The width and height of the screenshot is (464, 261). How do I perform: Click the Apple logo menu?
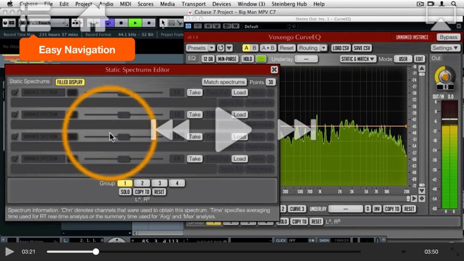pyautogui.click(x=10, y=4)
